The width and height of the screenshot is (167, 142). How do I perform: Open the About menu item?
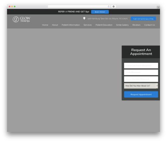[x=55, y=25]
